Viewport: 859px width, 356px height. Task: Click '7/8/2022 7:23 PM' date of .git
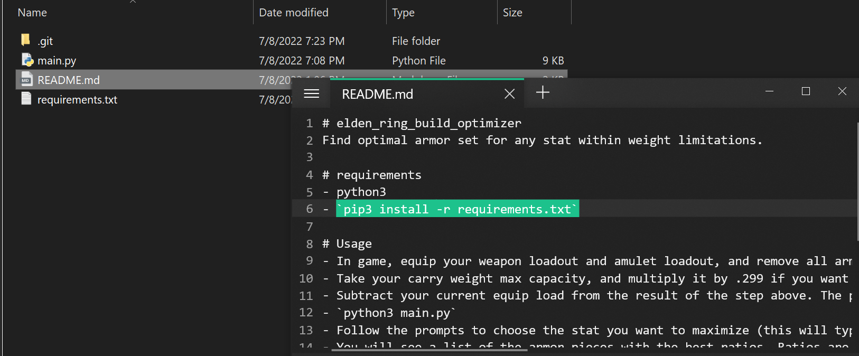pyautogui.click(x=302, y=41)
